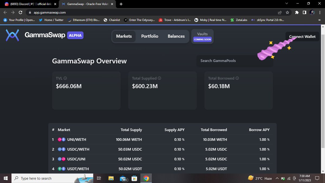The image size is (325, 183).
Task: Expand the hidden bookmarks chevron
Action: point(320,20)
